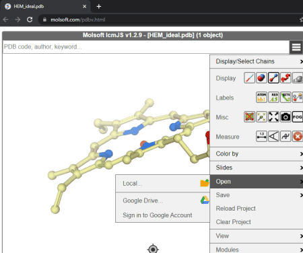Viewport: 303px width, 253px height.
Task: Click the center-on-selection Misc icon
Action: point(261,117)
